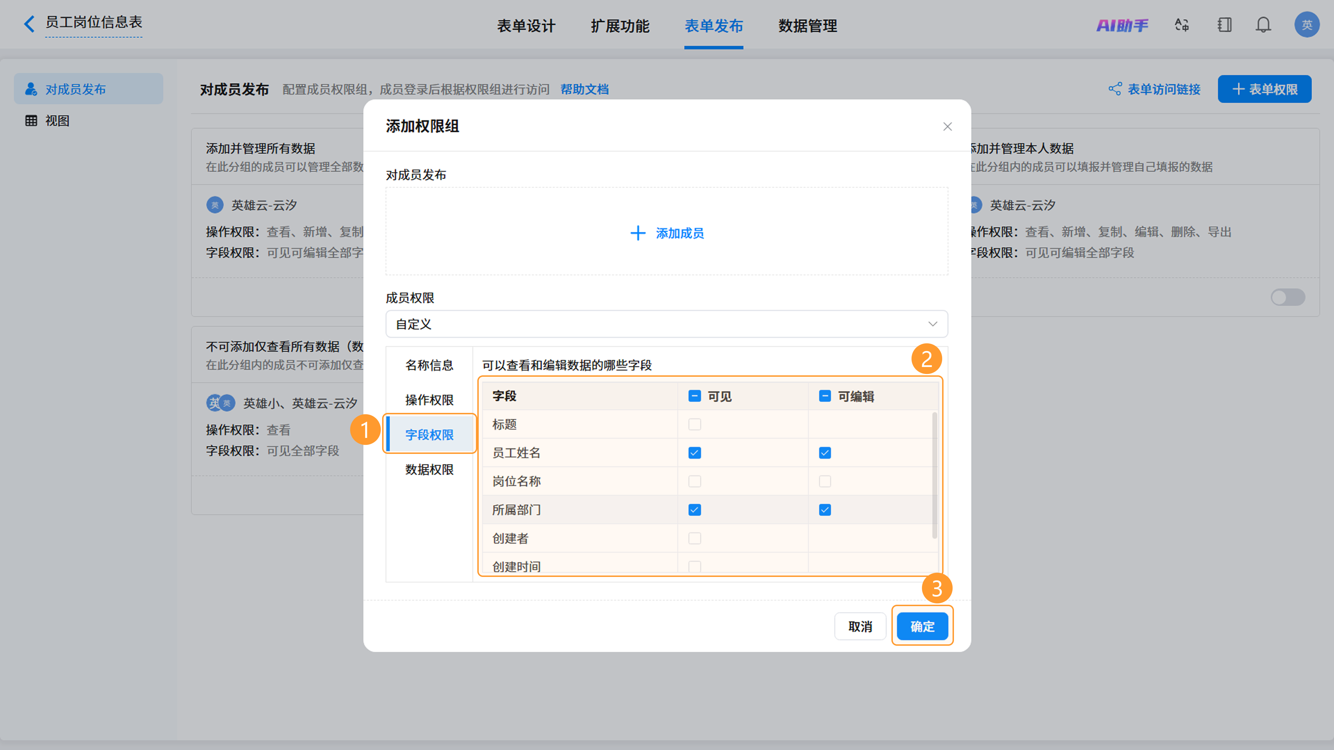Open notifications bell icon
Viewport: 1334px width, 750px height.
pos(1263,25)
